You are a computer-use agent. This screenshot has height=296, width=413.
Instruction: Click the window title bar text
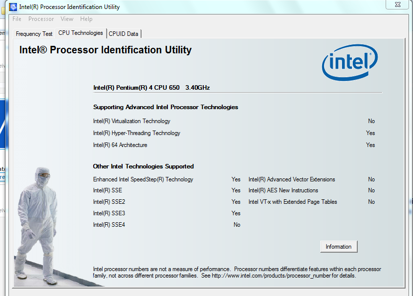[x=69, y=7]
